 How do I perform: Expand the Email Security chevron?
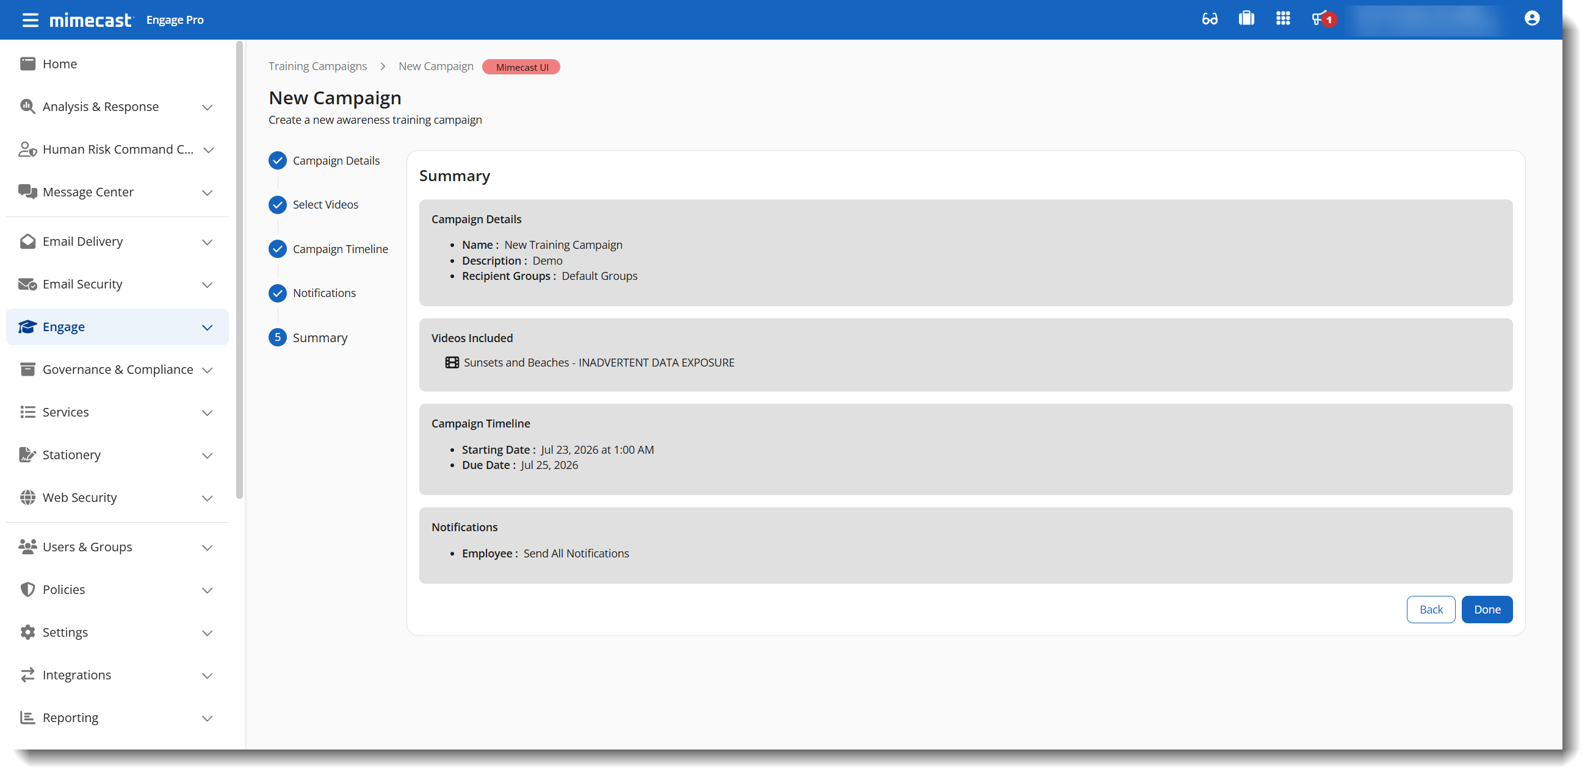pyautogui.click(x=207, y=284)
